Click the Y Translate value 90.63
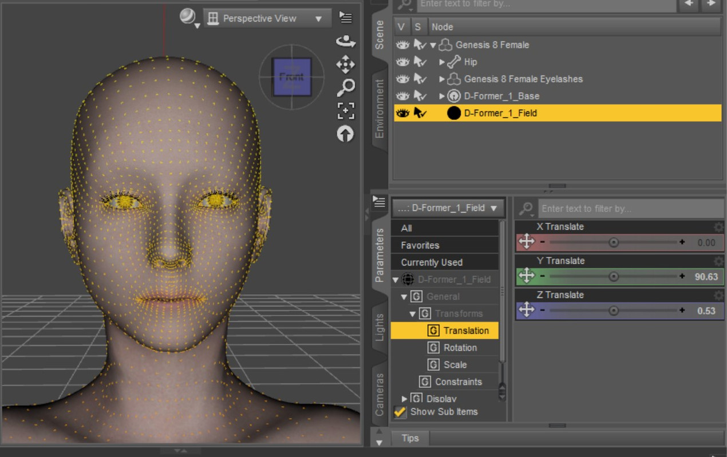Screen dimensions: 727x457 [x=706, y=276]
